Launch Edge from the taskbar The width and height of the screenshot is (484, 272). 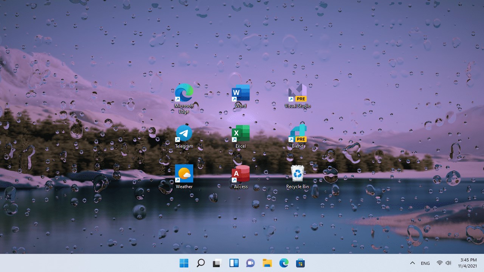284,263
